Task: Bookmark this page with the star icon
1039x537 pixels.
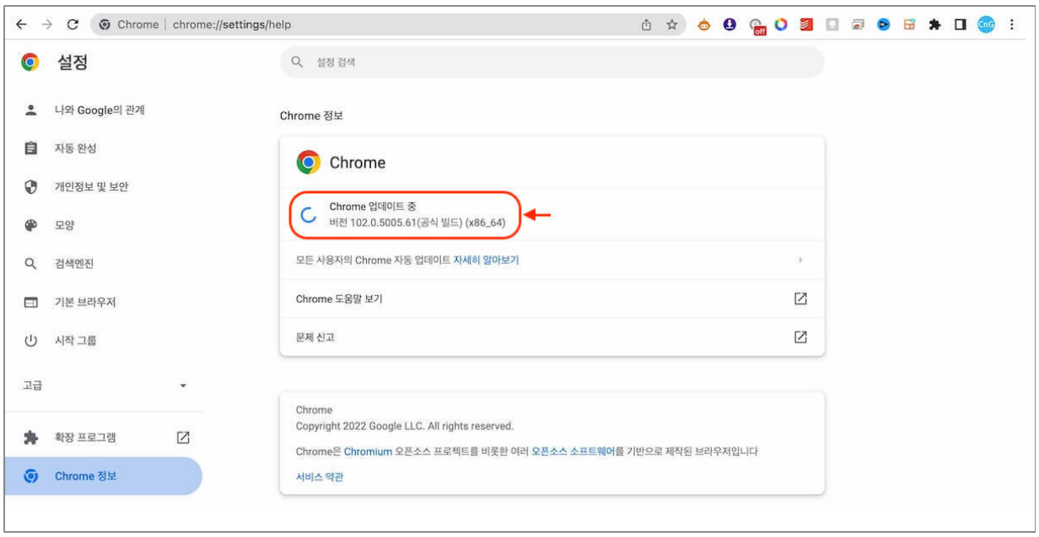Action: [x=672, y=24]
